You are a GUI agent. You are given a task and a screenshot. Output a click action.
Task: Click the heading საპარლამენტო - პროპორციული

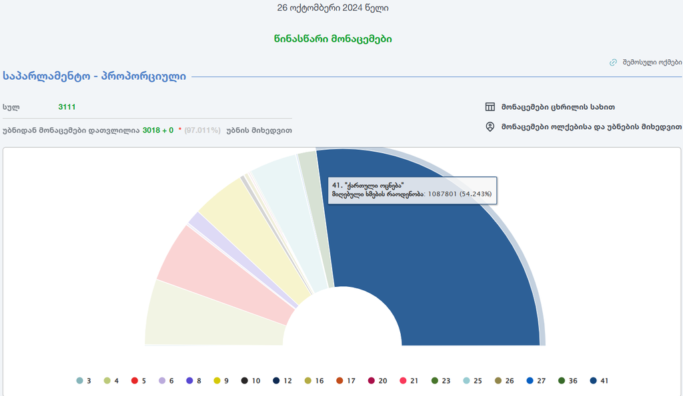point(95,76)
